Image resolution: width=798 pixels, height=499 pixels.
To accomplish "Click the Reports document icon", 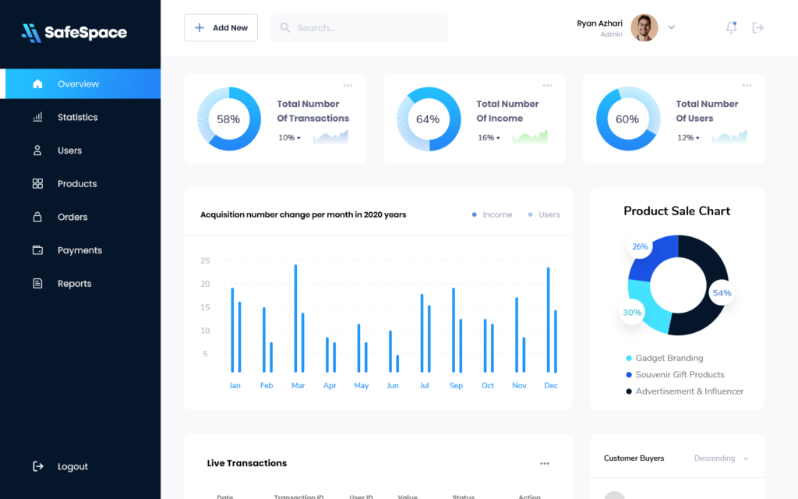I will tap(37, 284).
